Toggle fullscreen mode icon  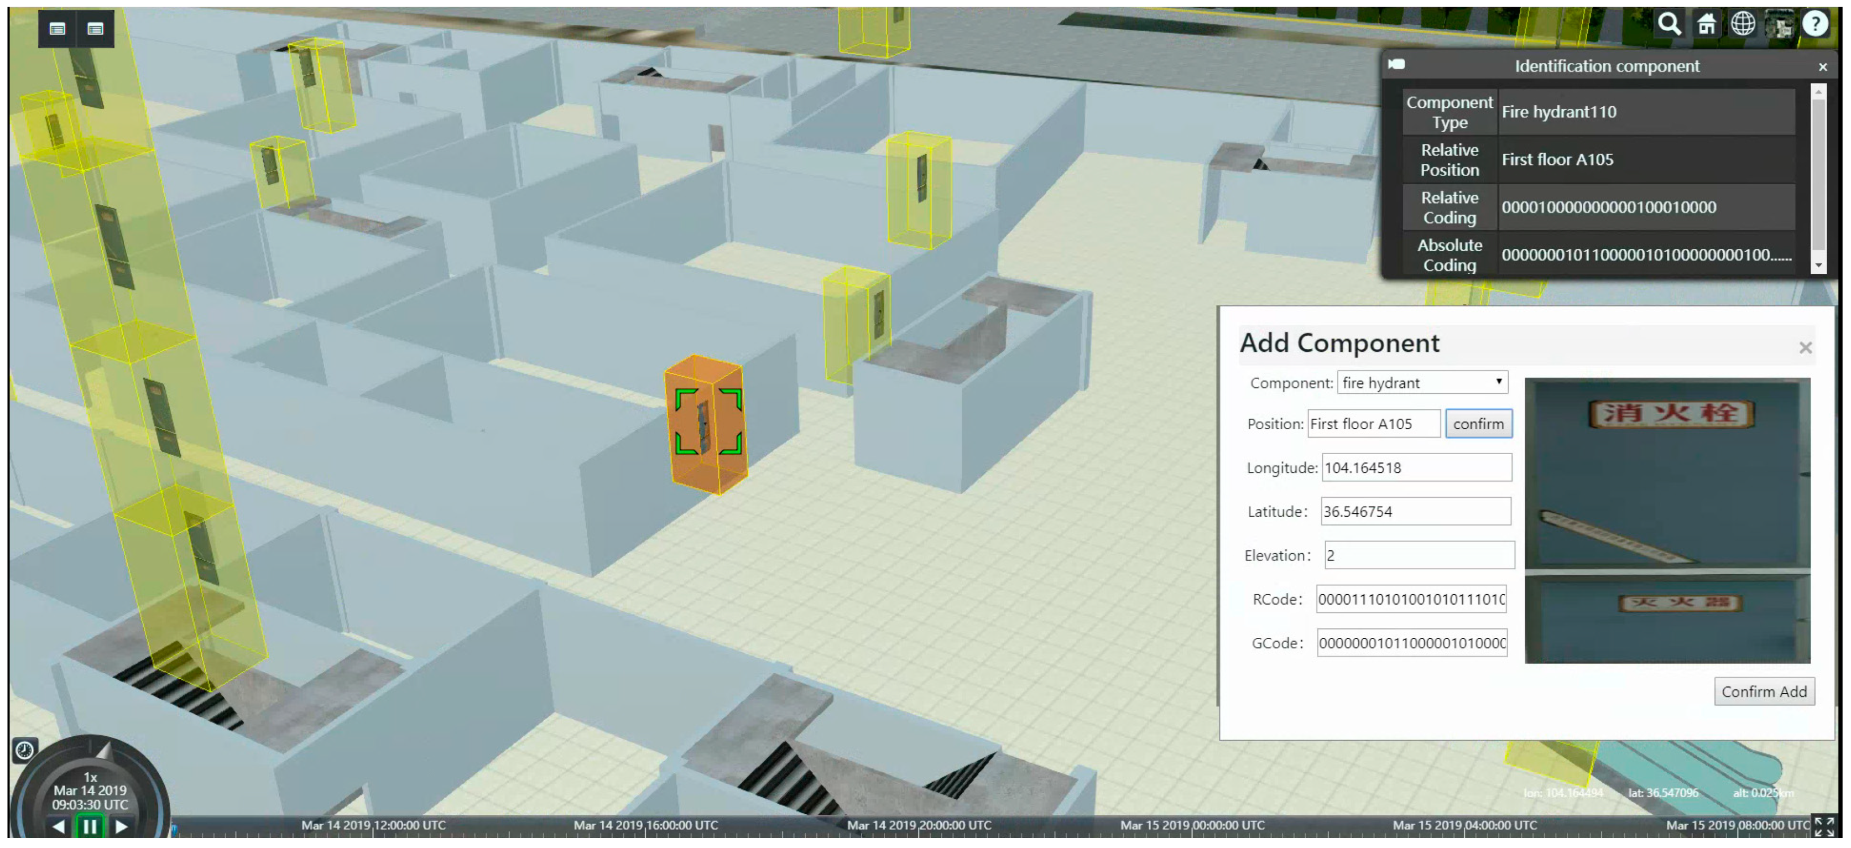(x=1824, y=826)
